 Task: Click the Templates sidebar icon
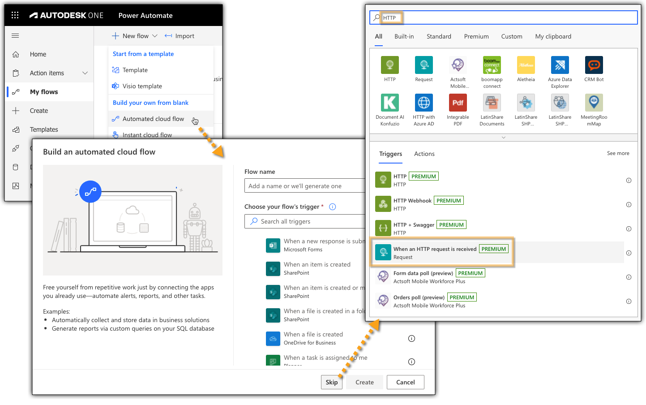coord(16,129)
